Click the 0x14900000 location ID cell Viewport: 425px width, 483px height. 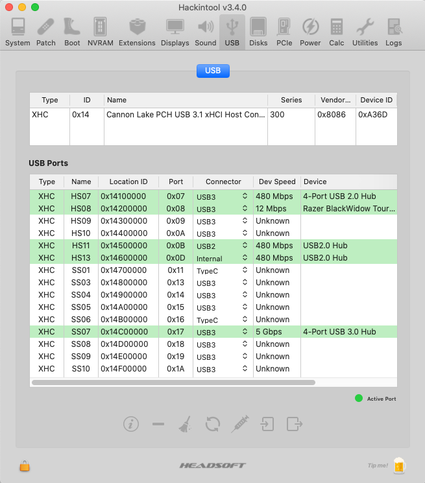(x=128, y=295)
